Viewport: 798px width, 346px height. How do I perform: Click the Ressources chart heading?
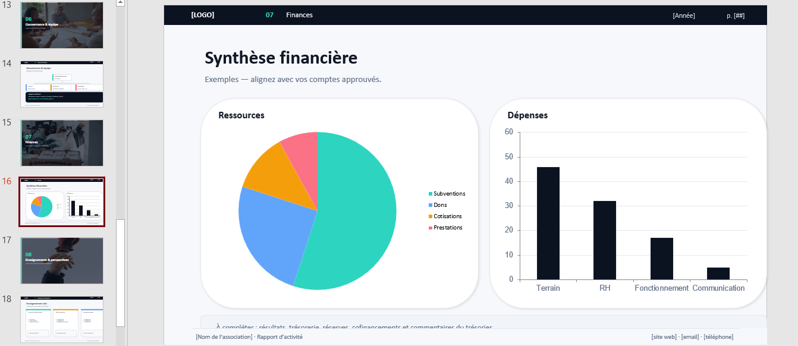pos(241,115)
